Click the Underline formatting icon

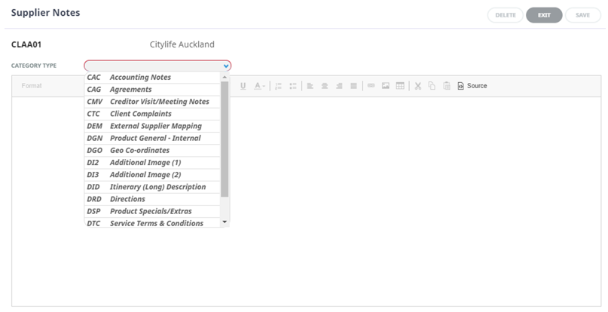(243, 86)
